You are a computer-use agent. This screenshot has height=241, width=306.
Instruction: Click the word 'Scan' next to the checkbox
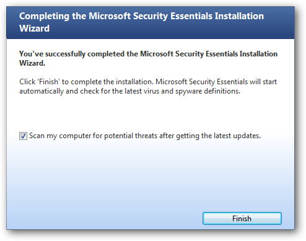click(37, 136)
